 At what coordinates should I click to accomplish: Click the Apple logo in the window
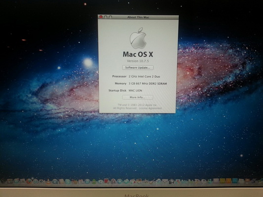pos(138,38)
